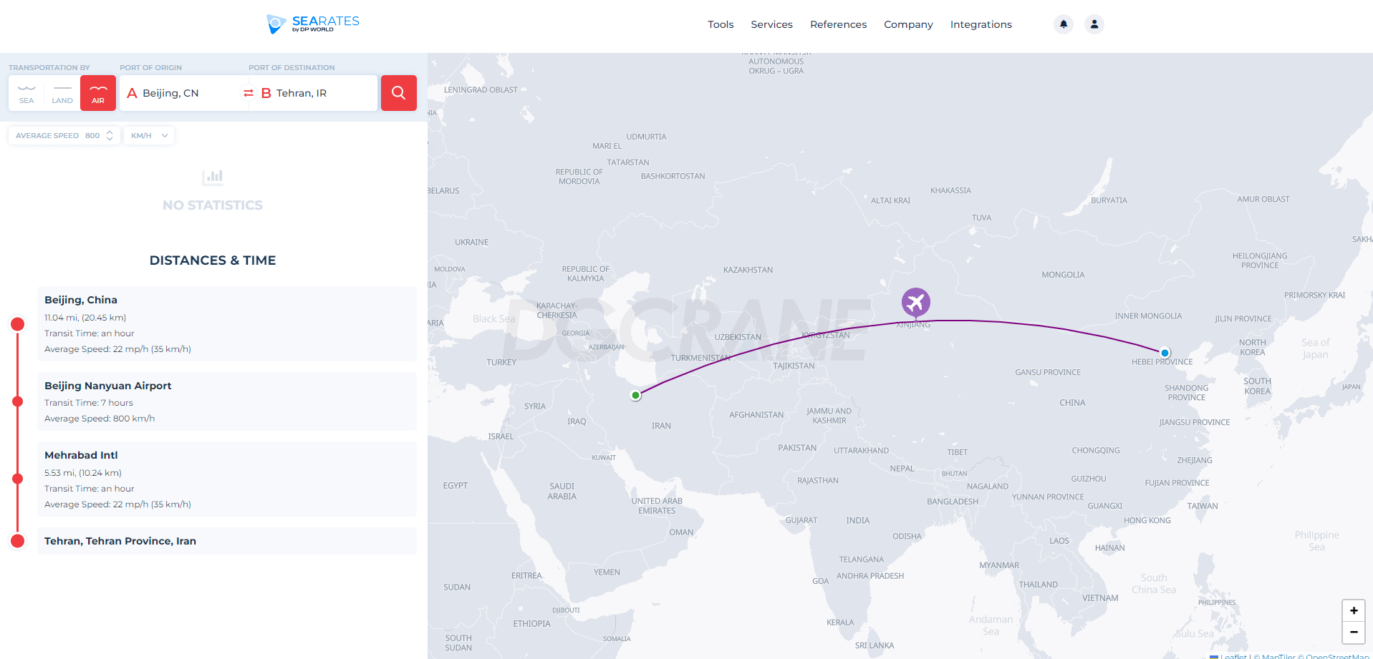Go to SeaRates home via logo
The height and width of the screenshot is (659, 1373).
coord(313,24)
